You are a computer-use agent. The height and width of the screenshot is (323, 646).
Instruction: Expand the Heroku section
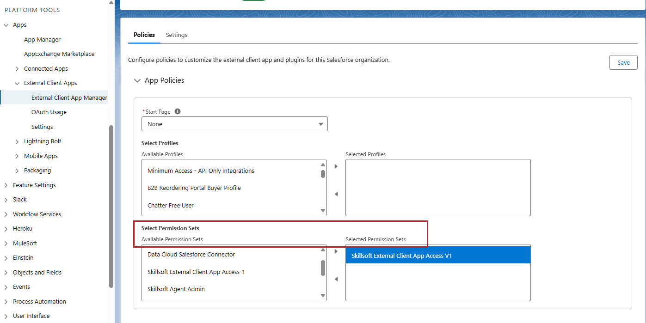(6, 229)
